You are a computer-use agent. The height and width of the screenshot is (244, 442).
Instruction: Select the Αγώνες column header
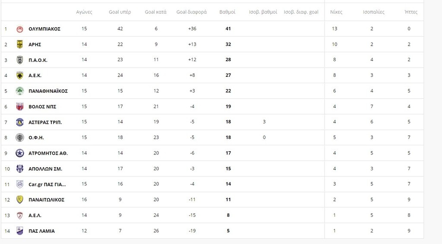point(84,12)
